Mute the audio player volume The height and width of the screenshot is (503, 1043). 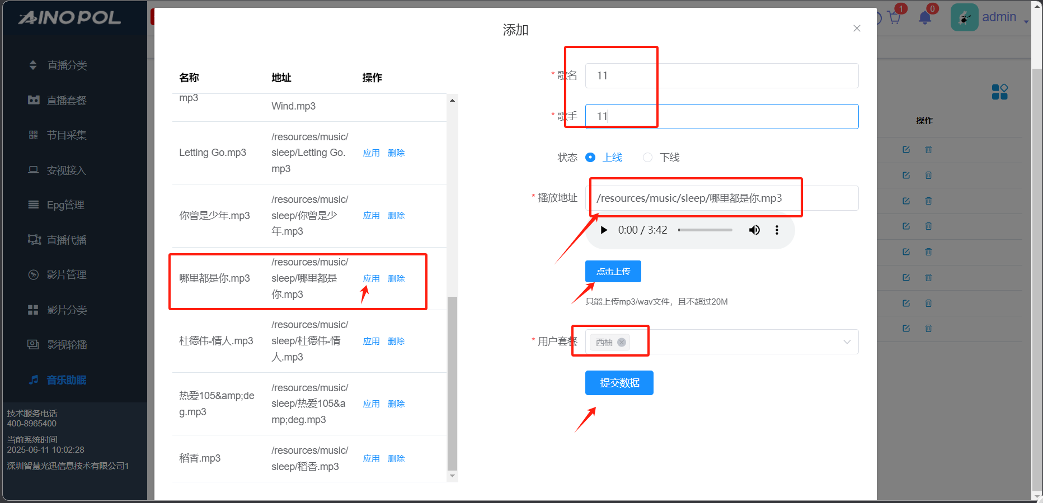click(x=754, y=230)
